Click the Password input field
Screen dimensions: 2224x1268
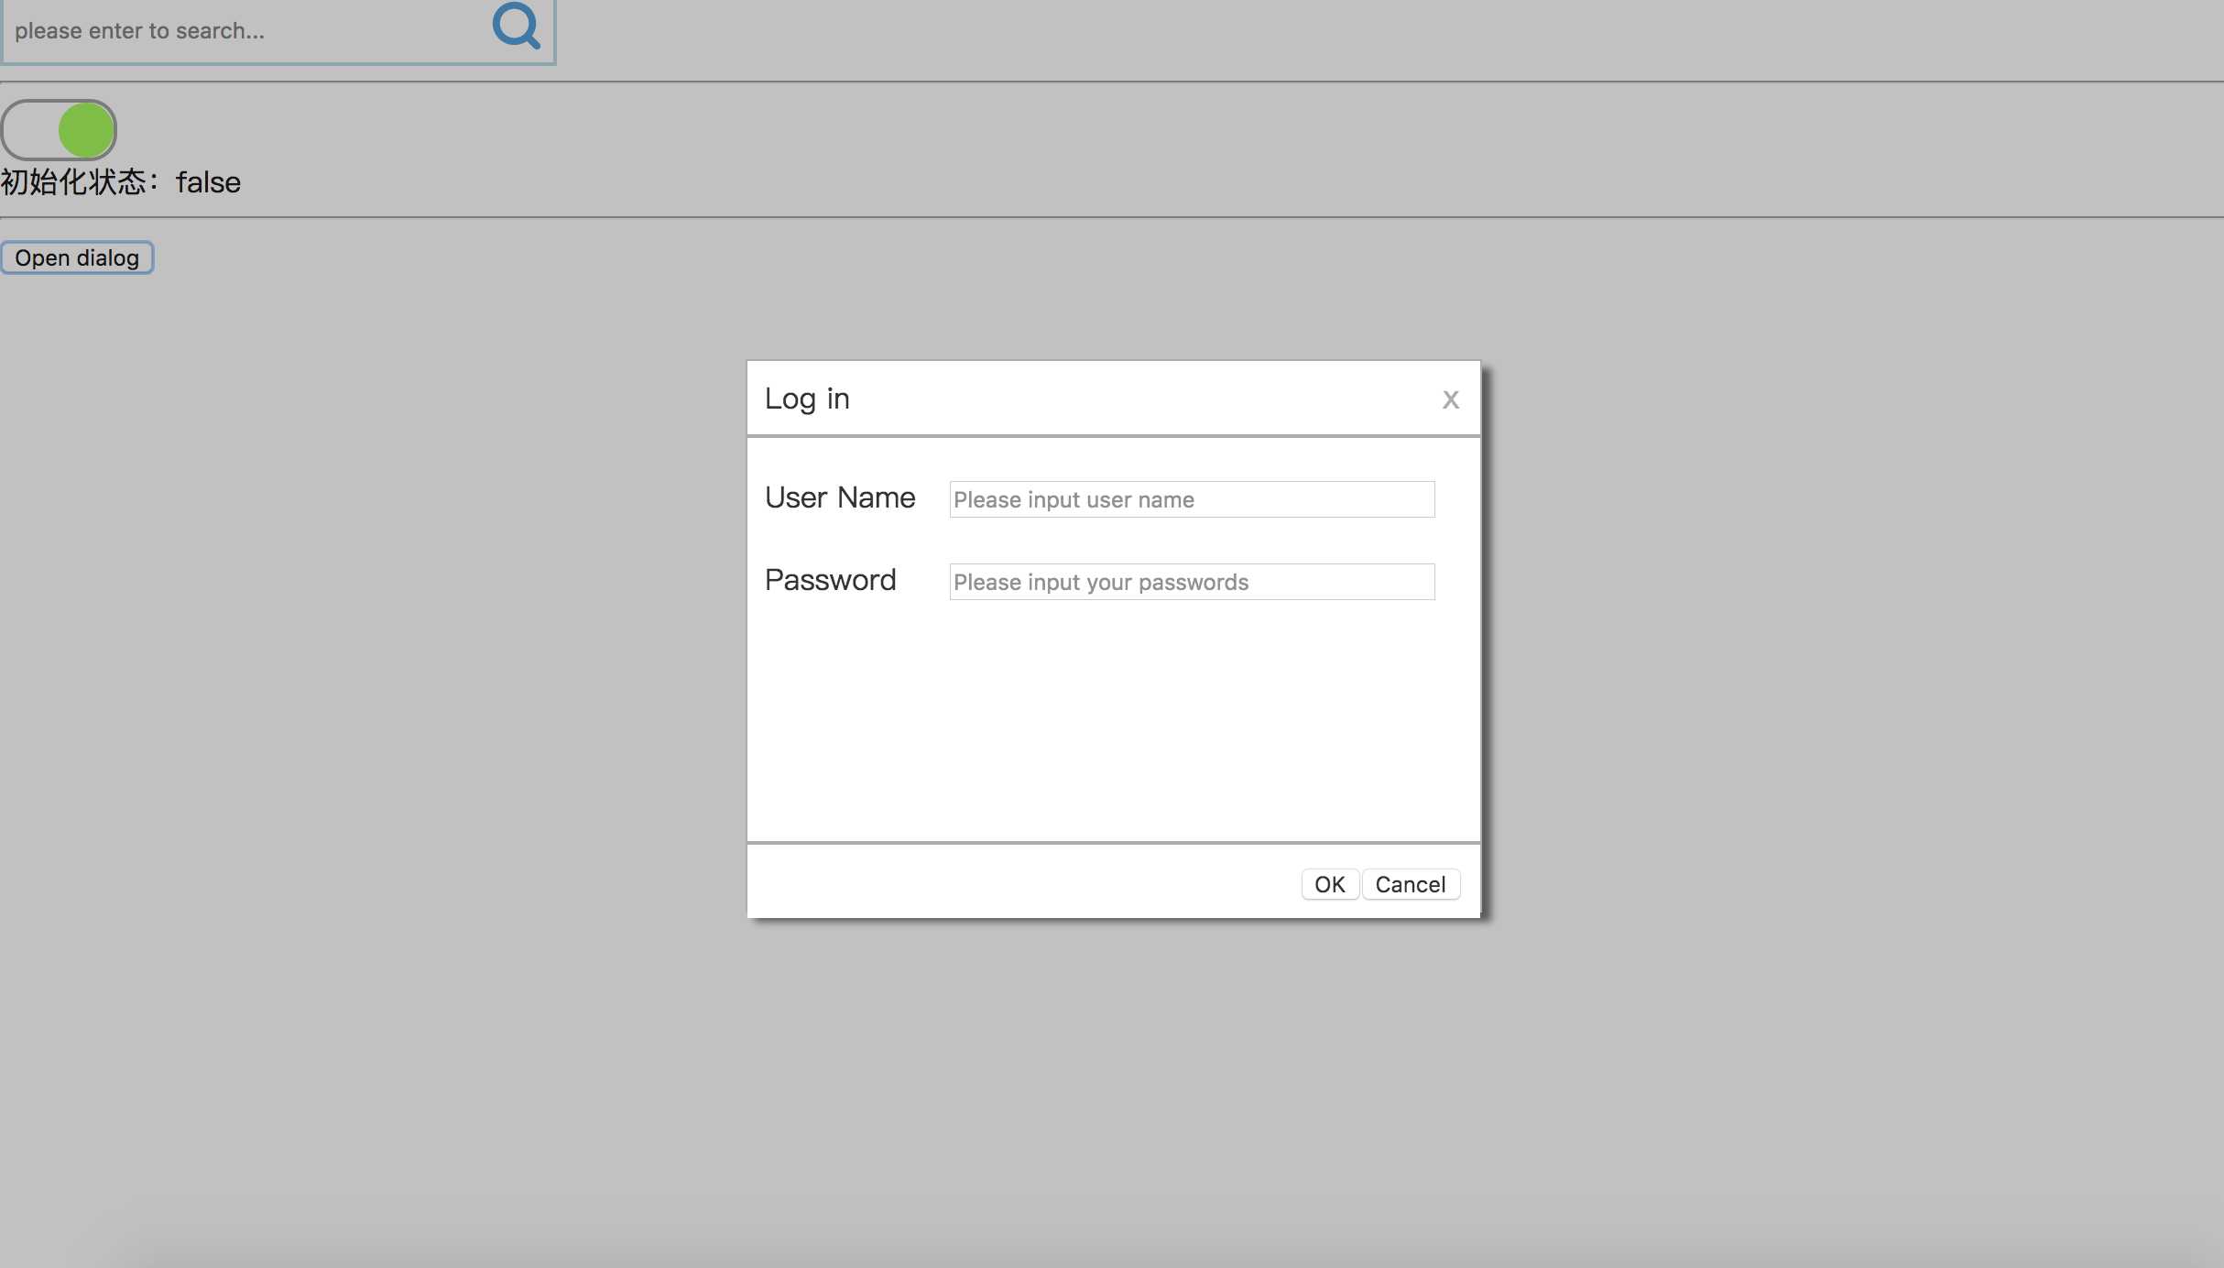pos(1192,582)
